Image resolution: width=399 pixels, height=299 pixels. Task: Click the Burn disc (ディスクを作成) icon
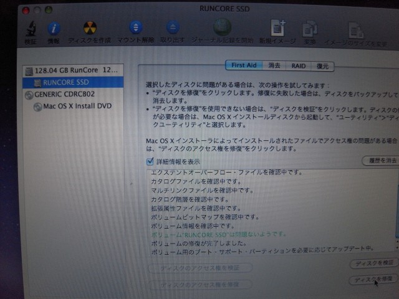click(x=90, y=28)
